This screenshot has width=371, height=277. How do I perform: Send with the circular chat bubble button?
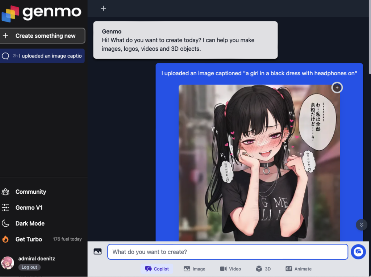point(358,252)
